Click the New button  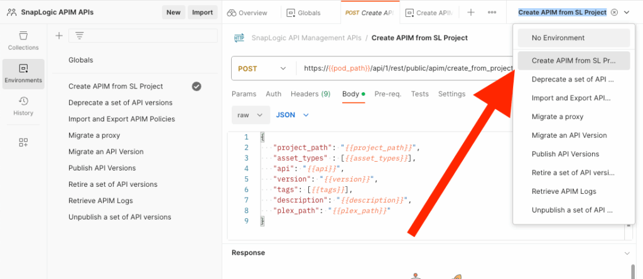click(x=173, y=13)
